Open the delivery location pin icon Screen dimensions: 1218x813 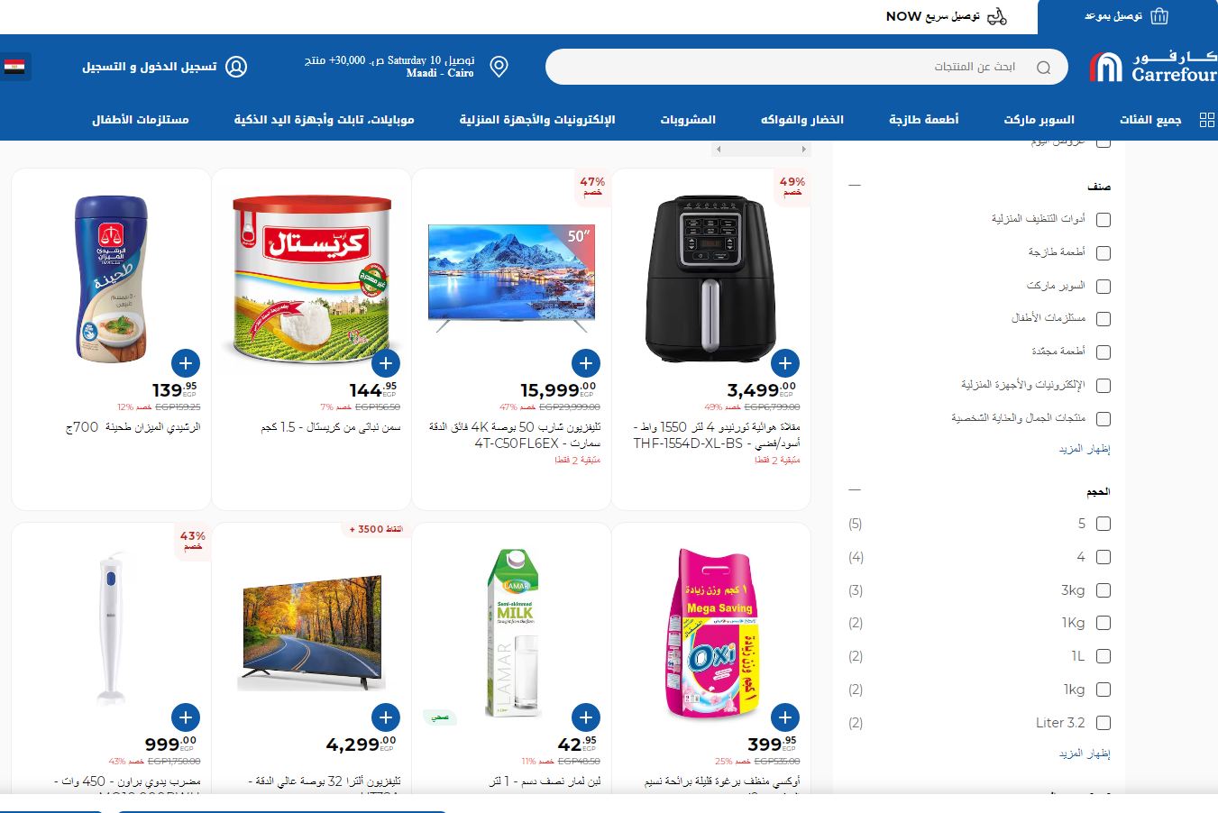pos(499,67)
